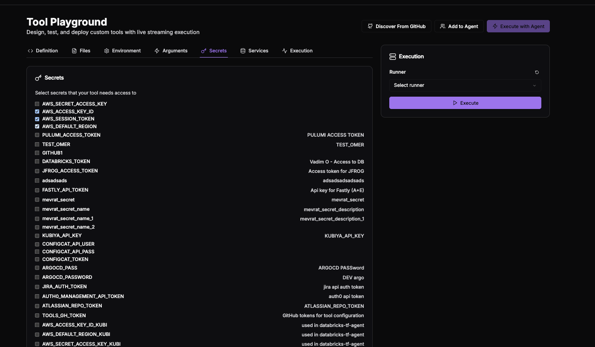Click 'Api key for Fastly (A+E)' text
The height and width of the screenshot is (347, 595).
[x=337, y=190]
